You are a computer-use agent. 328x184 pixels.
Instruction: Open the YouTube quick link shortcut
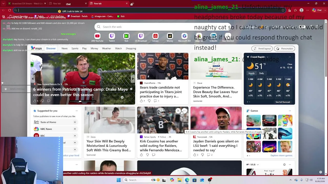click(97, 37)
